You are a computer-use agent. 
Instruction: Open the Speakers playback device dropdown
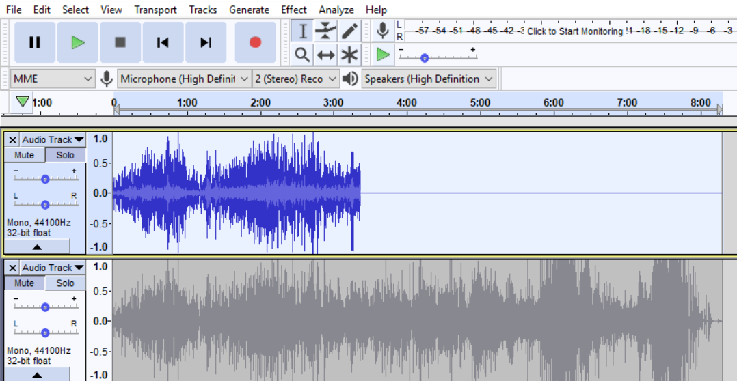point(429,79)
